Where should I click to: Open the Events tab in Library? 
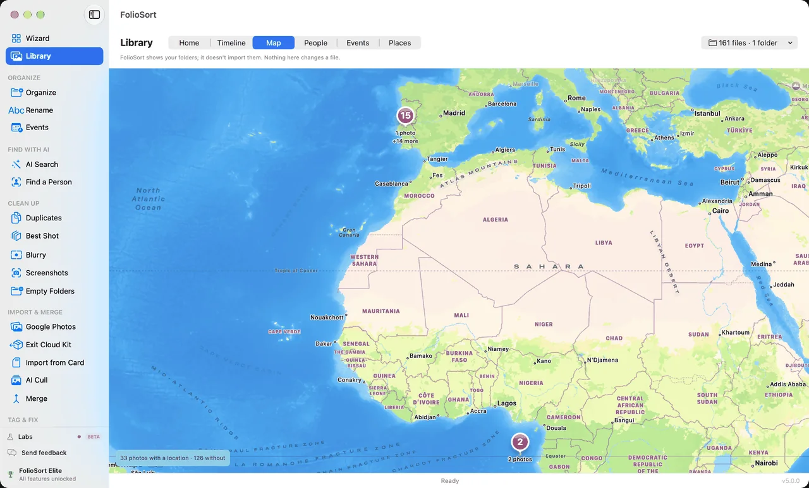click(x=358, y=43)
